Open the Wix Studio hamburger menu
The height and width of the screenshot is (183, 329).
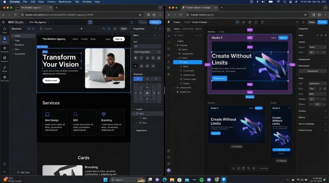[3, 22]
